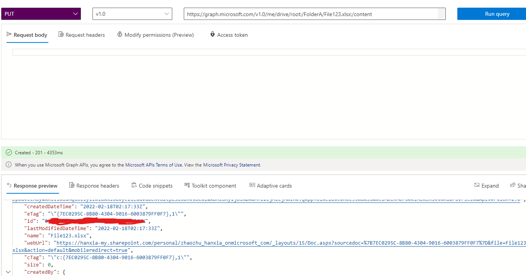Click the Share icon at the right edge

513,185
